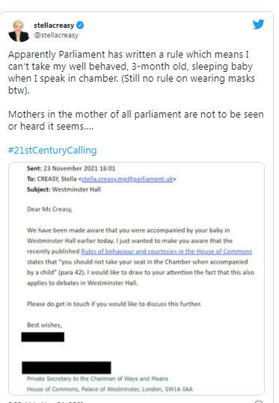
Task: Click the stellacreasy display name
Action: (54, 25)
